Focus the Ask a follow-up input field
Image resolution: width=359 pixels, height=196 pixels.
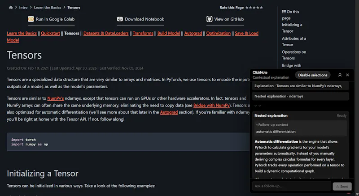292,186
